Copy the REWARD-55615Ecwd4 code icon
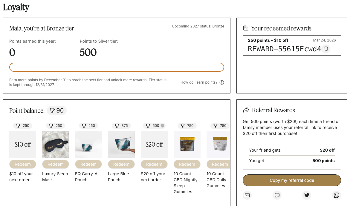 tap(326, 49)
